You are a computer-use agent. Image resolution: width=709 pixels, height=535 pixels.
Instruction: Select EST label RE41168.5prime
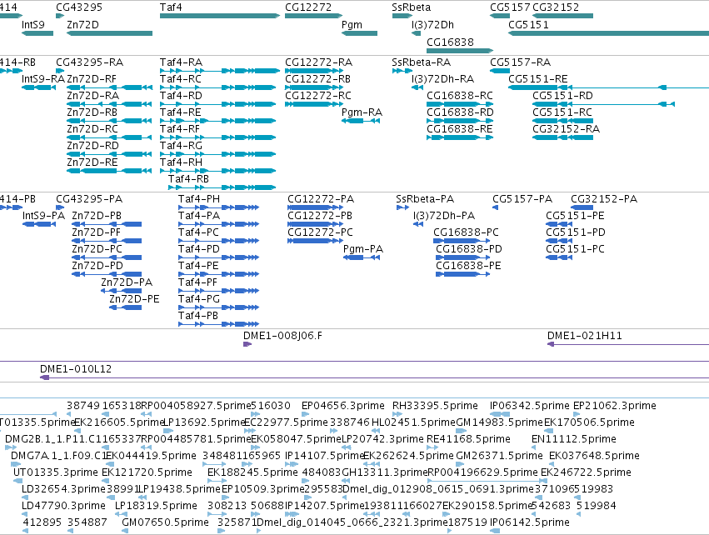point(468,439)
